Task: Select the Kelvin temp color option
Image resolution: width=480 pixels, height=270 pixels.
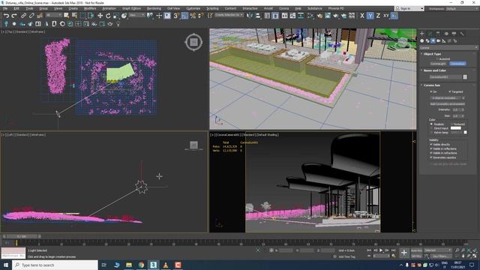Action: (x=432, y=132)
